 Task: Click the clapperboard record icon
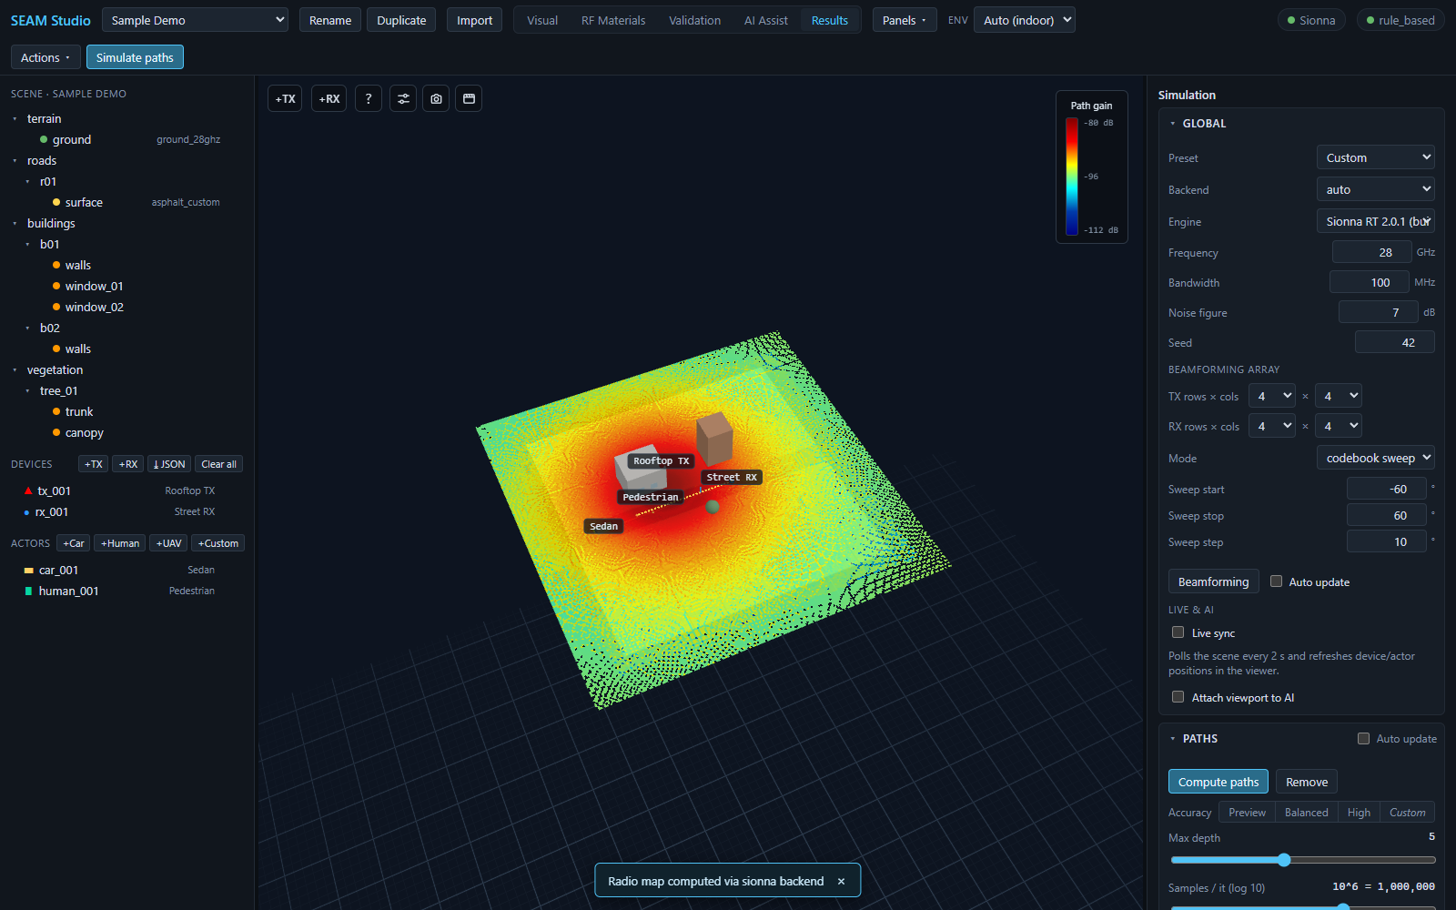pyautogui.click(x=469, y=98)
